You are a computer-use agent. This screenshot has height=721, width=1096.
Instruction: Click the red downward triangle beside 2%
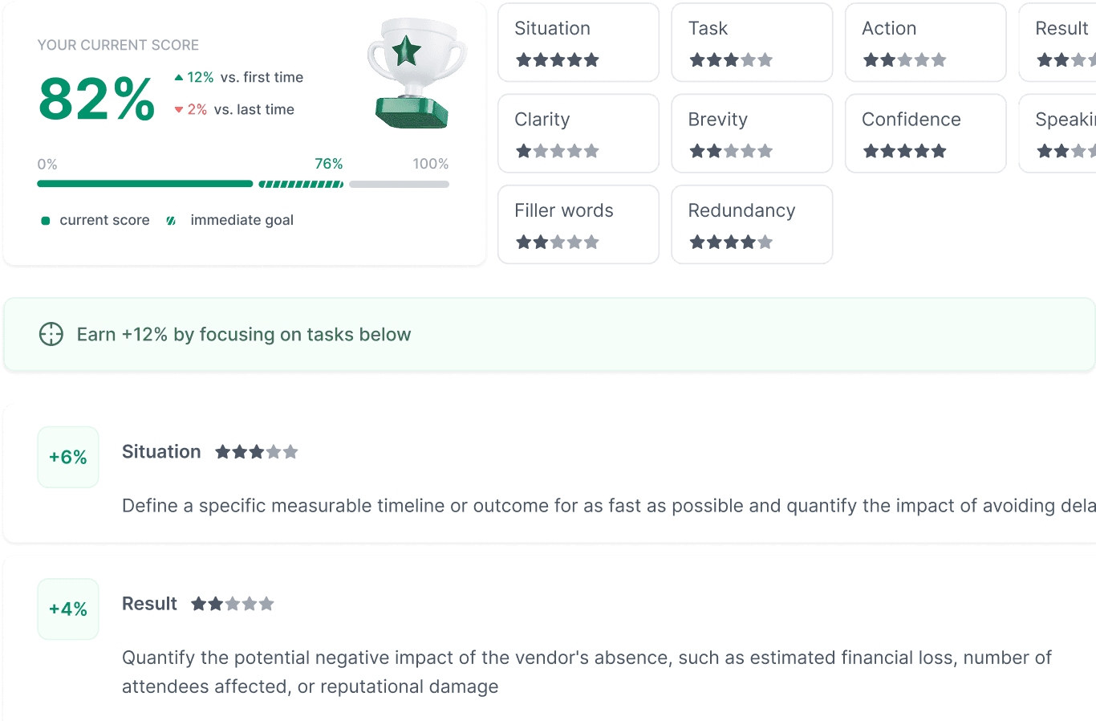click(178, 109)
